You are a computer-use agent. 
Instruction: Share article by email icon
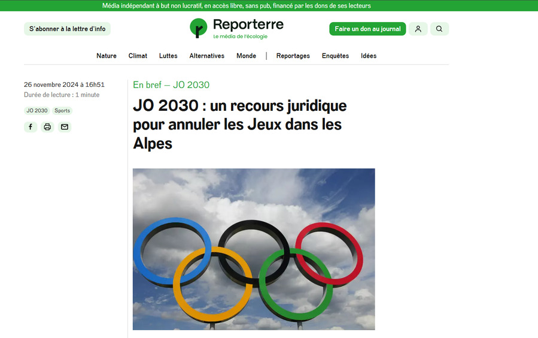click(x=65, y=127)
